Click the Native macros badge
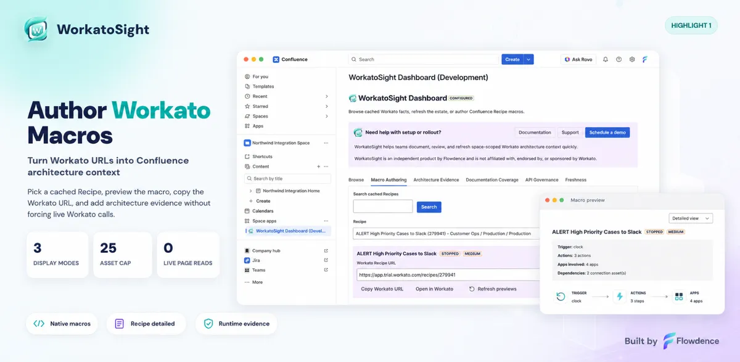The height and width of the screenshot is (362, 740). 62,324
